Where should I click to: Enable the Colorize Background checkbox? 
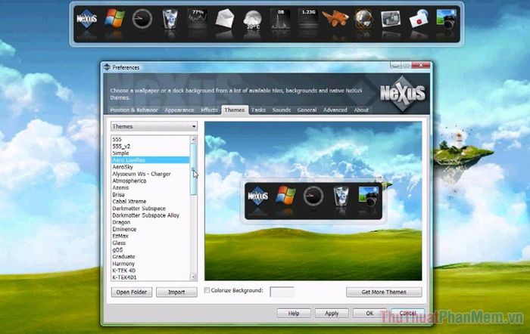pos(207,290)
